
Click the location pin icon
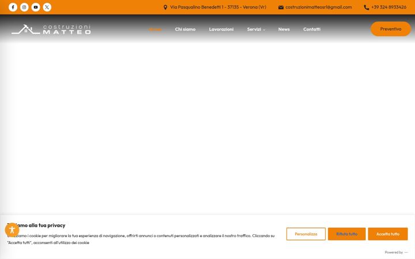click(165, 7)
